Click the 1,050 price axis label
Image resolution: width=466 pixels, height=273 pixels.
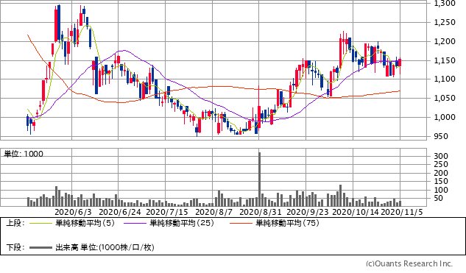click(x=445, y=98)
